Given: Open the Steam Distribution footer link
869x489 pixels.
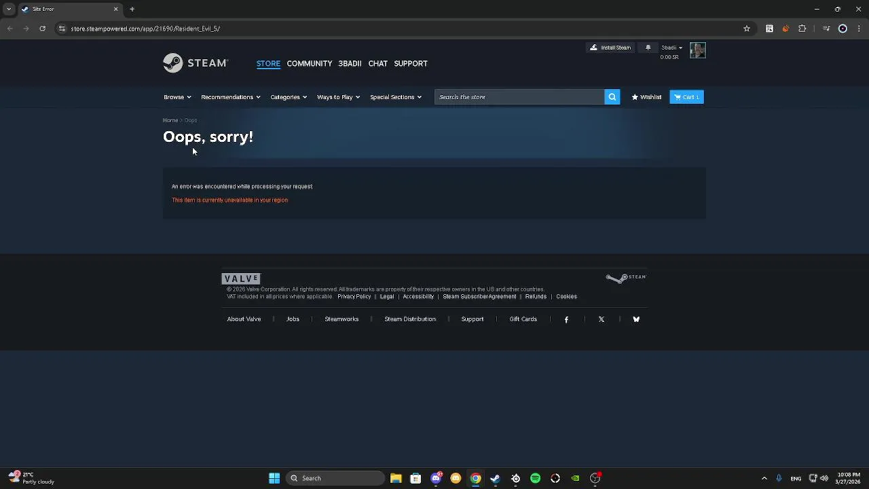Looking at the screenshot, I should pos(410,319).
